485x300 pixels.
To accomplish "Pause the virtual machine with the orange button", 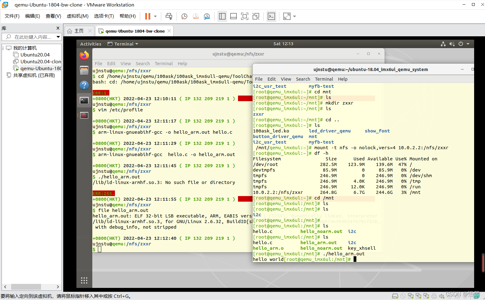I will pos(148,16).
